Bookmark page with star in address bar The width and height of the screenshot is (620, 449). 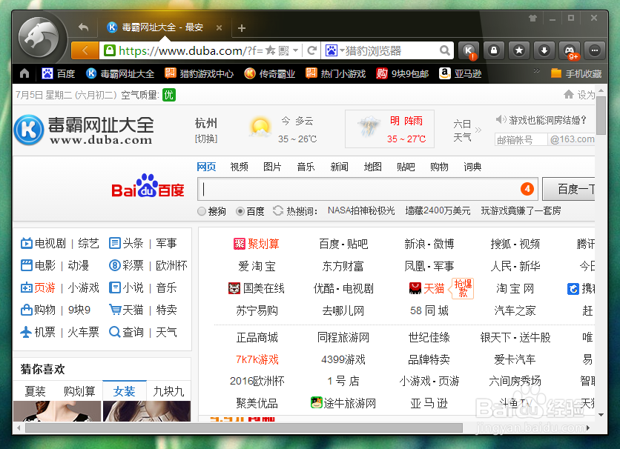pos(271,50)
